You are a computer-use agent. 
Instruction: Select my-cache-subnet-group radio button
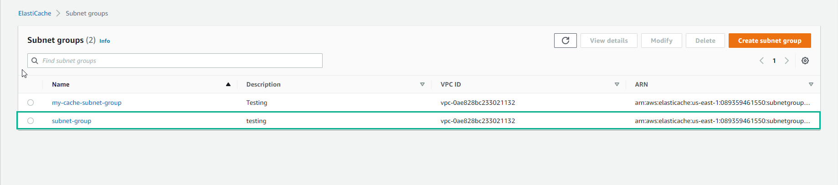pyautogui.click(x=31, y=103)
